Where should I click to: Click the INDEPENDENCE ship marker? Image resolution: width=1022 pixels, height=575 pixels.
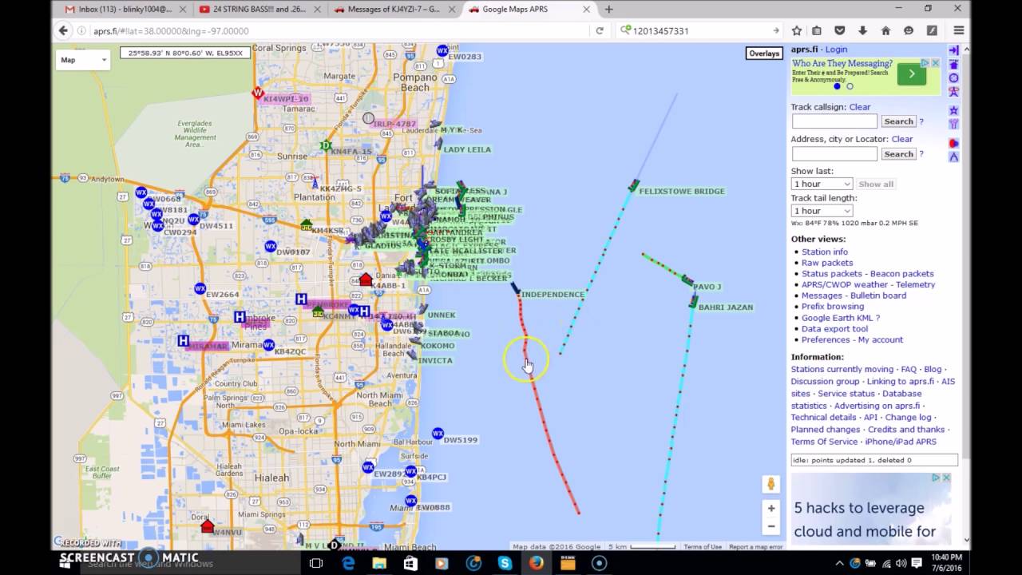pyautogui.click(x=516, y=289)
